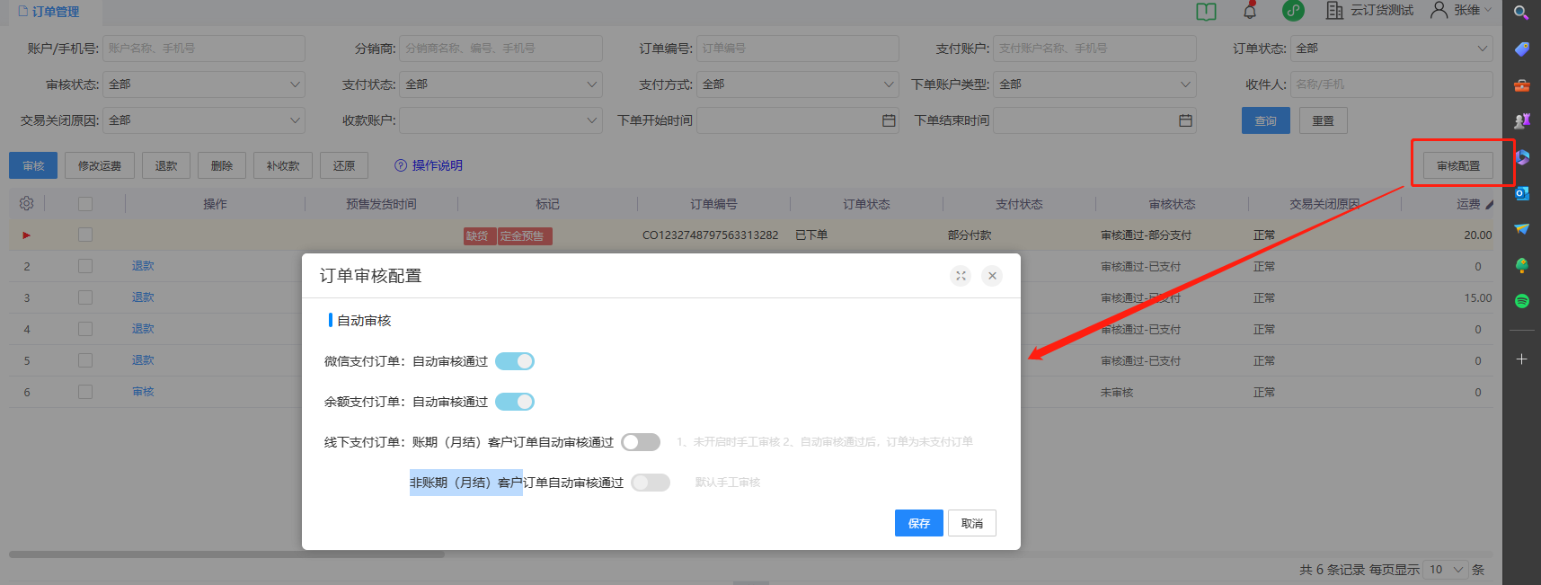Click the horizontal table scrollbar
Screen dimensions: 1541x585
(x=226, y=554)
